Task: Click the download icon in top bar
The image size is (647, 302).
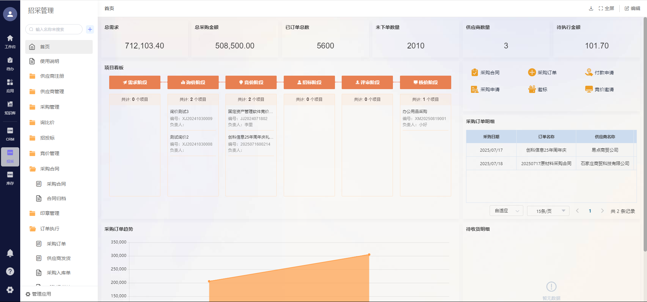Action: [591, 8]
